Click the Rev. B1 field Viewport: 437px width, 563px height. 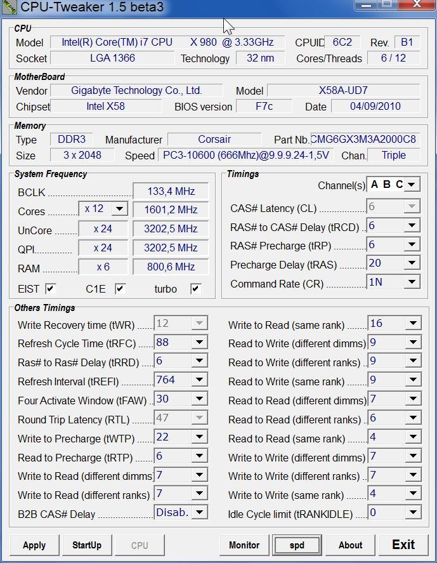pyautogui.click(x=407, y=43)
